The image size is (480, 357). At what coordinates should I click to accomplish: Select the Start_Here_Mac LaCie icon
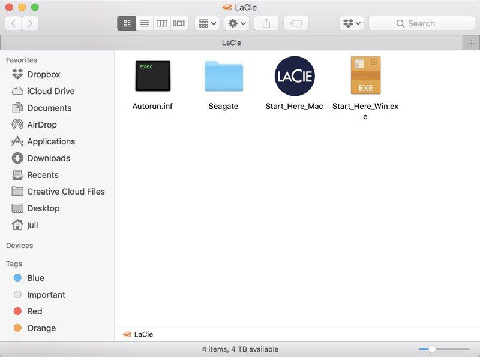295,76
